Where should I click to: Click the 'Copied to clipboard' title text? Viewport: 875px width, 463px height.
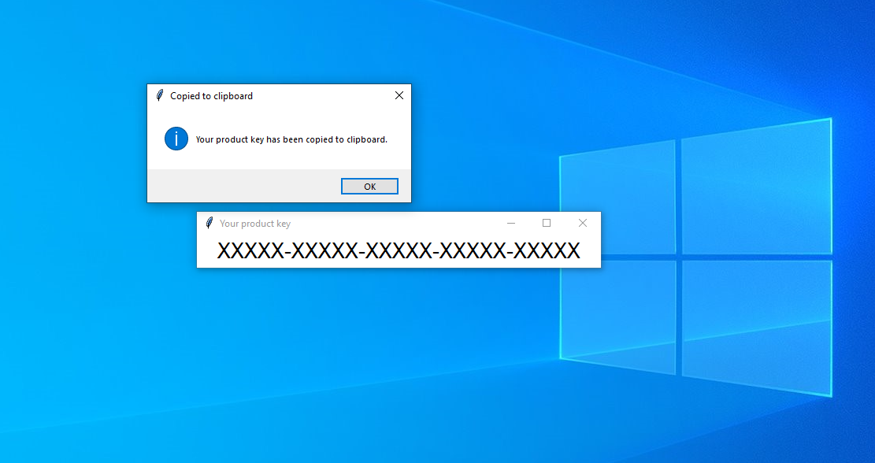[212, 96]
